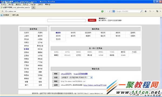
Task: Select 扬州市 in the city list
Action: [x=58, y=36]
